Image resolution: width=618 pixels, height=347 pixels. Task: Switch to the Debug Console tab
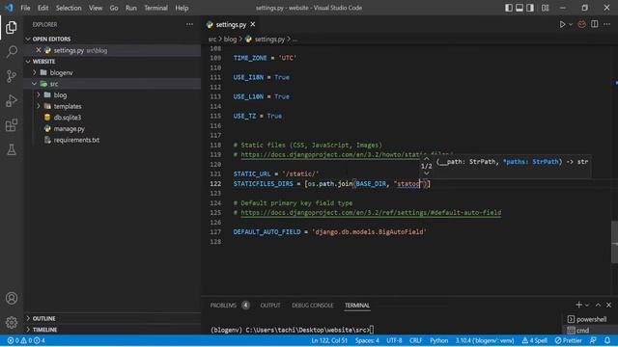313,306
